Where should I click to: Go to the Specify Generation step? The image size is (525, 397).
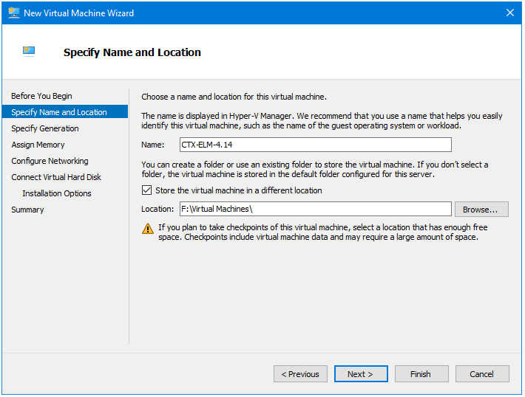pos(45,128)
